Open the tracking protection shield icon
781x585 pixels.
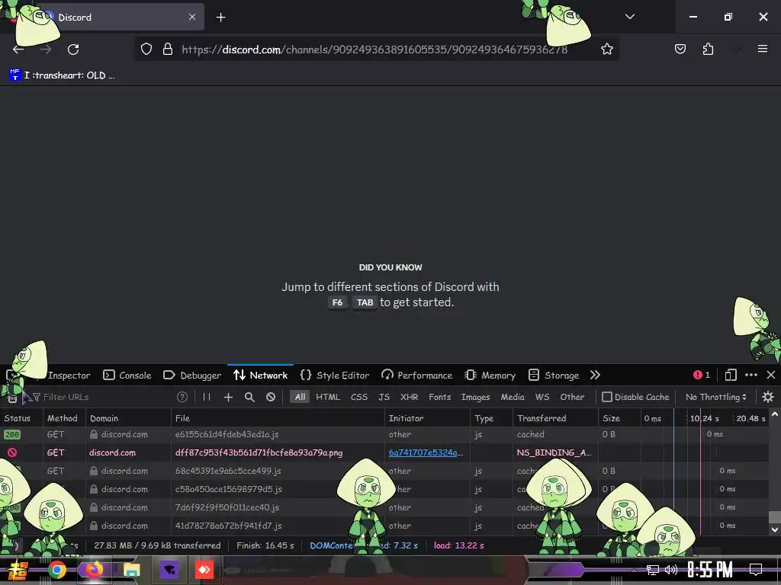click(146, 49)
